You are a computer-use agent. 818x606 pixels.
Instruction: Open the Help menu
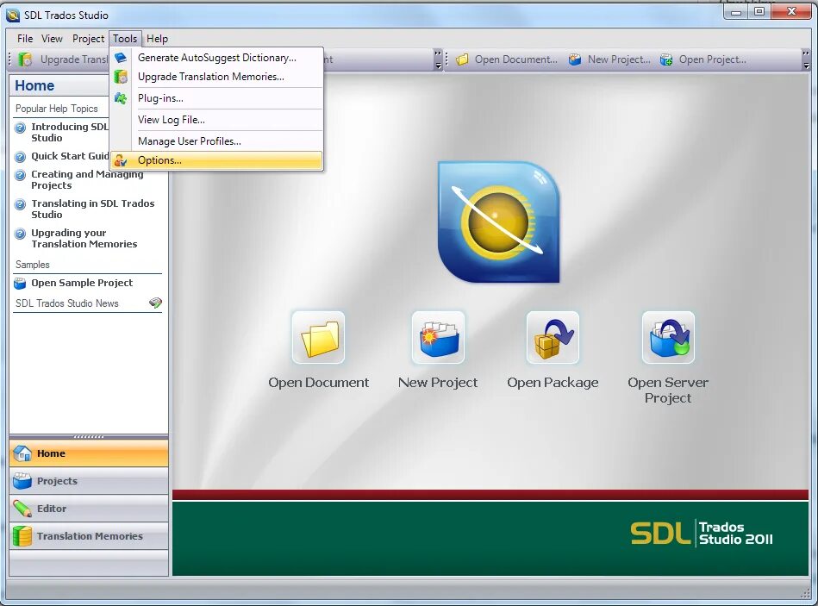point(157,39)
